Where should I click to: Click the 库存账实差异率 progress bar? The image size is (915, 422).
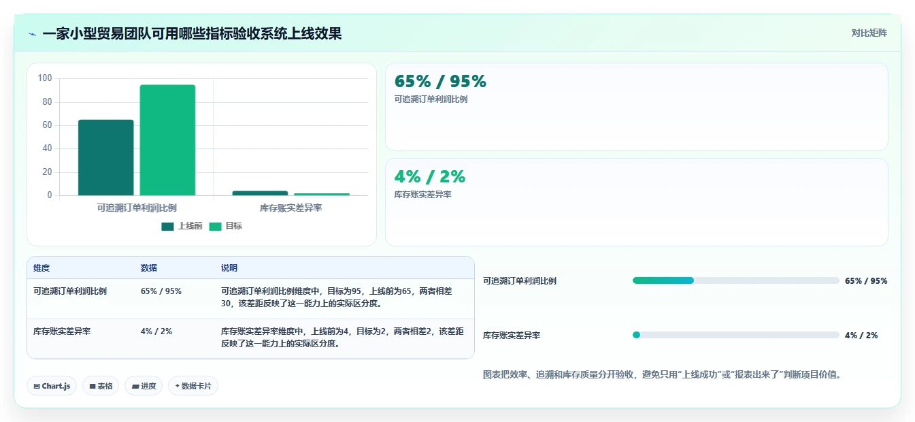(x=735, y=335)
